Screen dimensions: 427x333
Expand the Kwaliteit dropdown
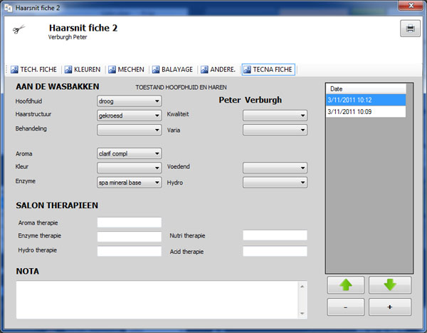click(275, 116)
